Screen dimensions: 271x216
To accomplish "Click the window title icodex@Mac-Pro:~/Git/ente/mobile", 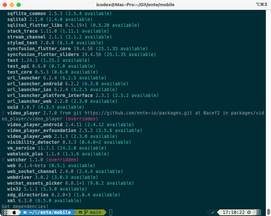I will (135, 5).
